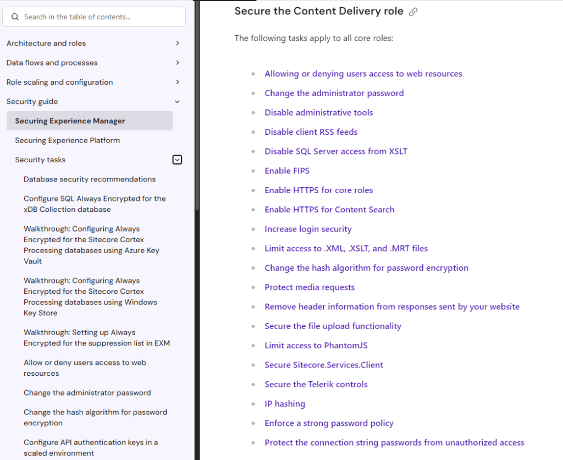
Task: Collapse the Security guide section
Action: tap(177, 102)
